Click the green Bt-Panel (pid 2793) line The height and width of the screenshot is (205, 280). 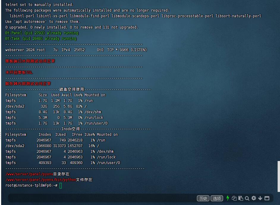click(42, 33)
